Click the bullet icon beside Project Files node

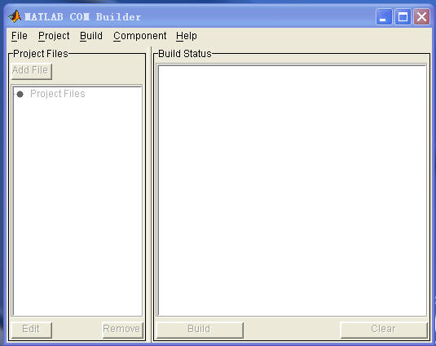pyautogui.click(x=20, y=94)
